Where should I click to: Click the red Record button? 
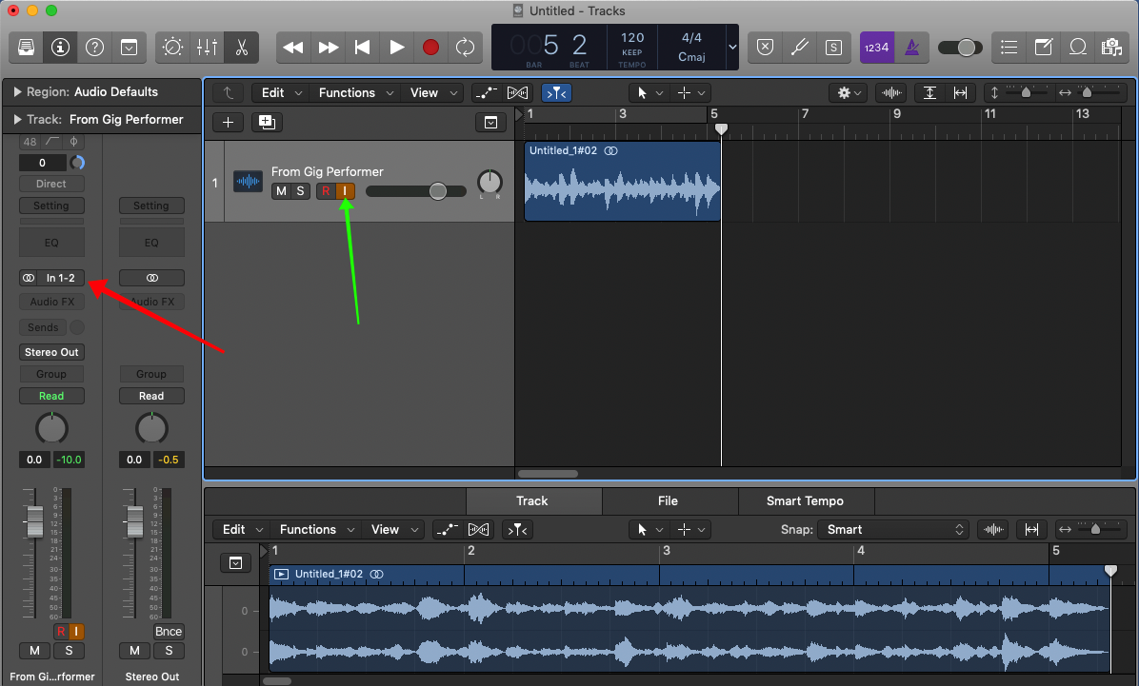[x=430, y=48]
